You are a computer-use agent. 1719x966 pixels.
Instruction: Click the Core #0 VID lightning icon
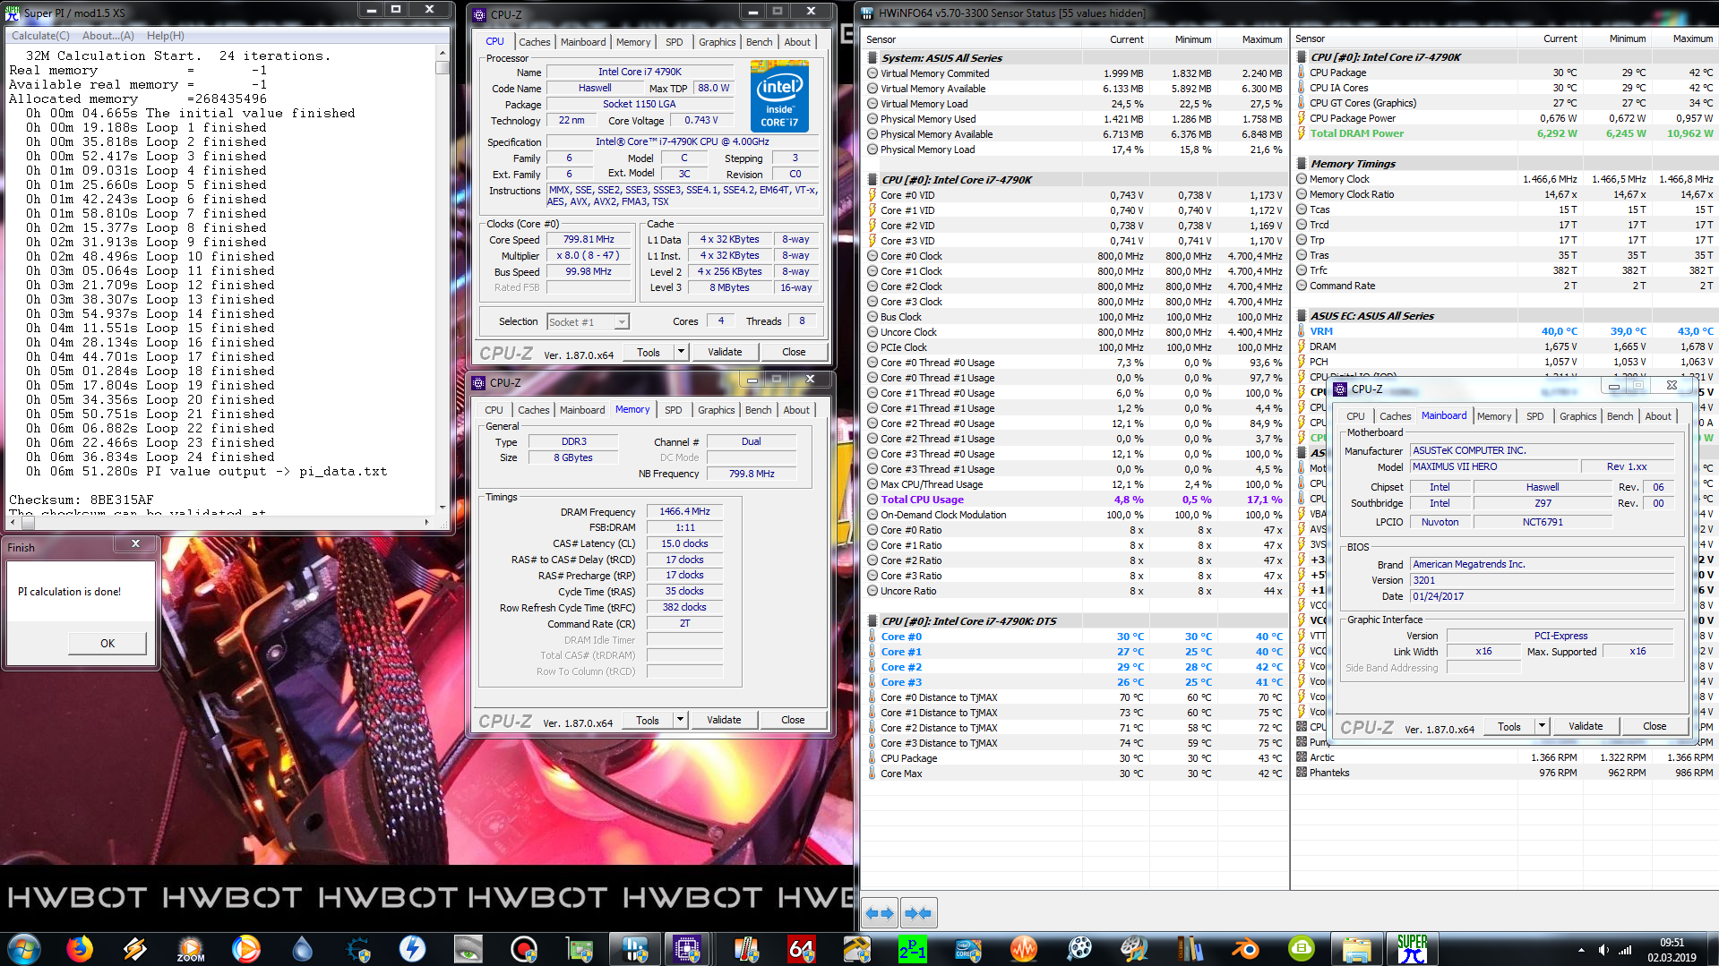pos(872,195)
